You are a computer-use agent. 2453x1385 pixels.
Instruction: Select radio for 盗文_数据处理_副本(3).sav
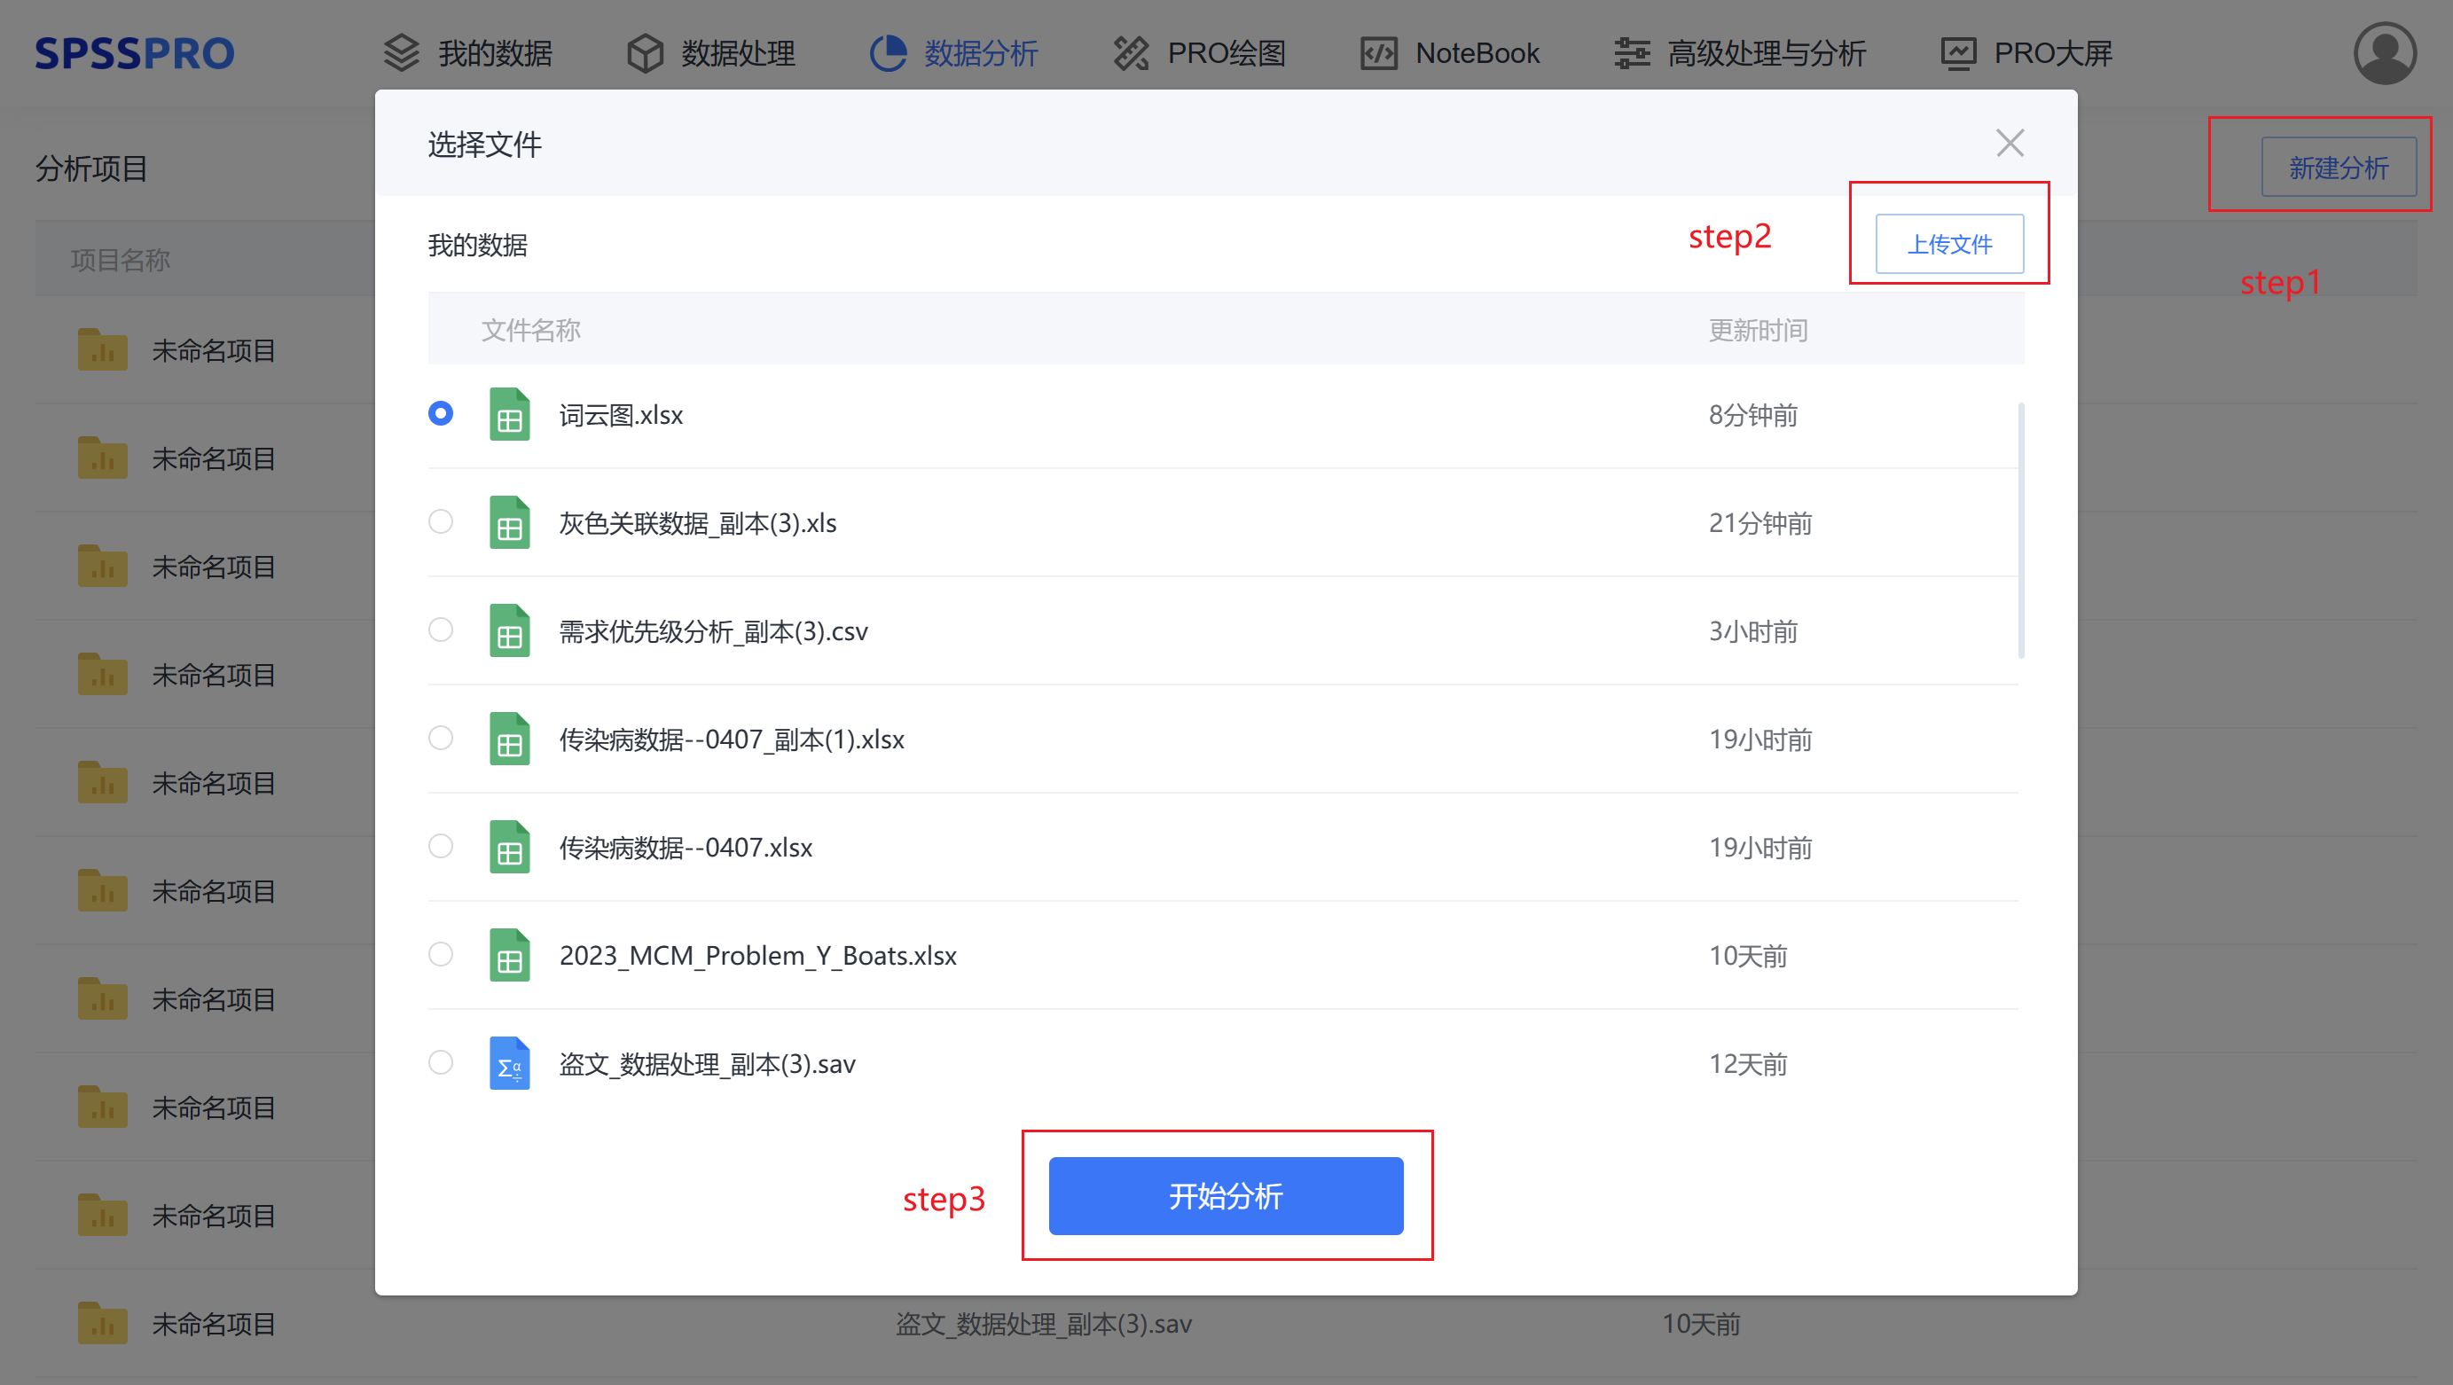click(440, 1062)
